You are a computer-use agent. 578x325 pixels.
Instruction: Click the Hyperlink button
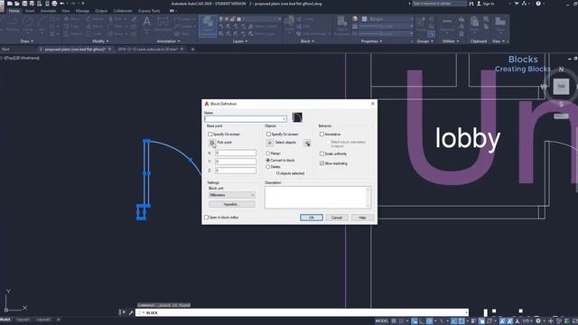pyautogui.click(x=232, y=204)
